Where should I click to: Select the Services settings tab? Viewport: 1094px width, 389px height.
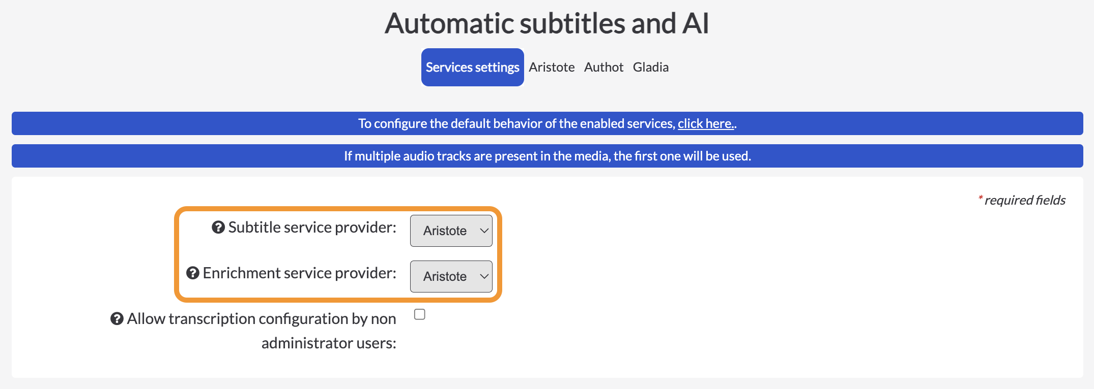point(473,67)
